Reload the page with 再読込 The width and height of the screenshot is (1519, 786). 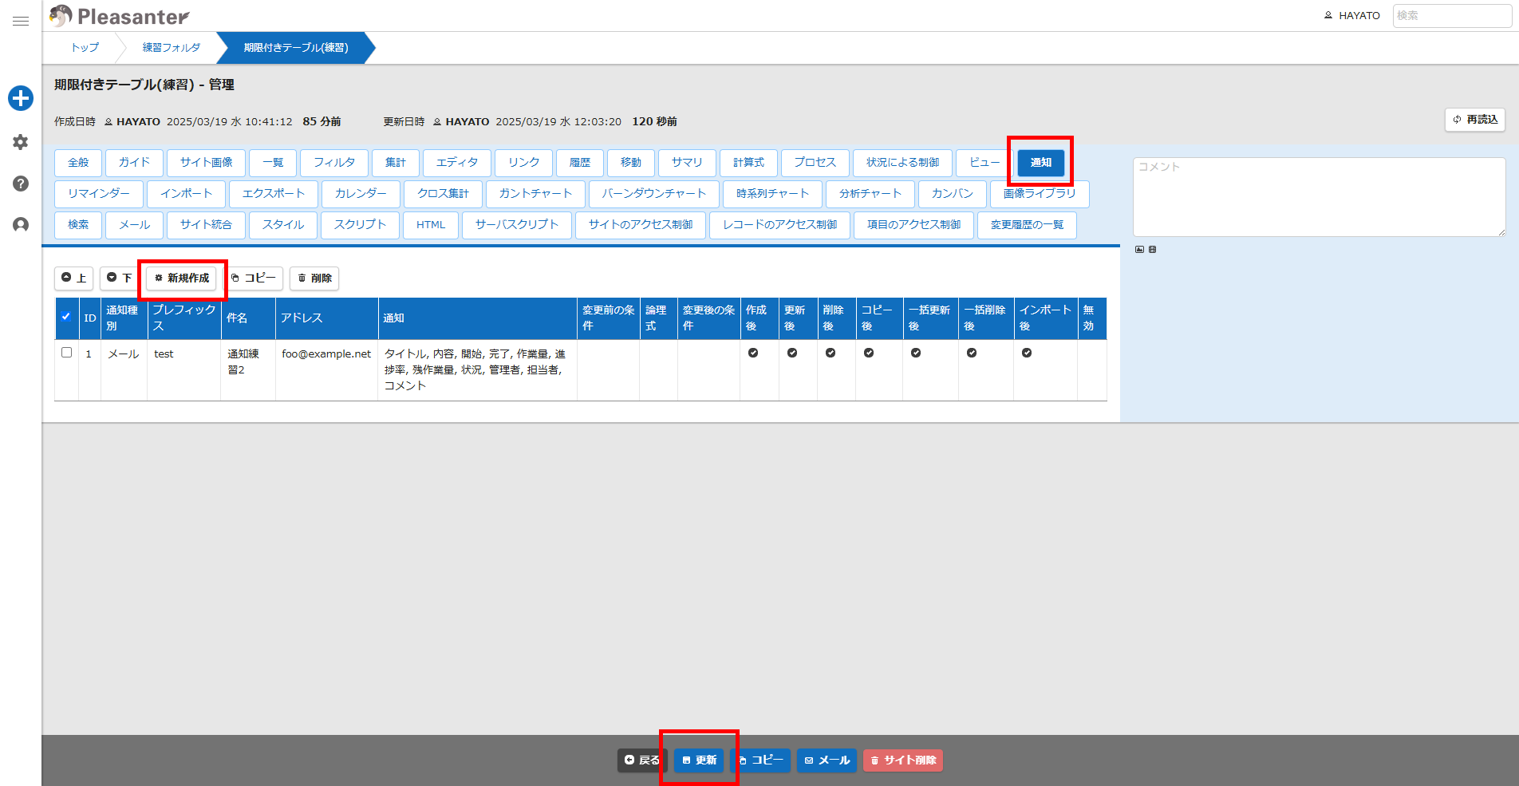(1475, 120)
